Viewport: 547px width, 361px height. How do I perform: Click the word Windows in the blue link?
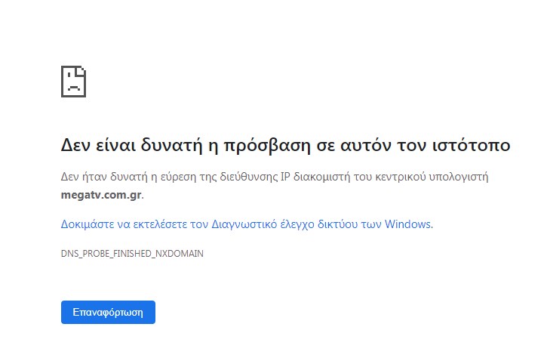click(x=407, y=224)
